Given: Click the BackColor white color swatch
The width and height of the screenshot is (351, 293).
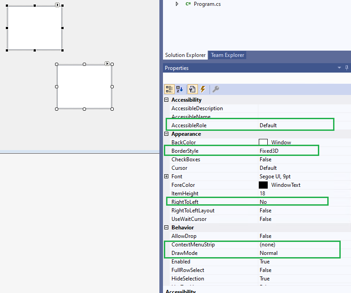Looking at the screenshot, I should (x=263, y=142).
